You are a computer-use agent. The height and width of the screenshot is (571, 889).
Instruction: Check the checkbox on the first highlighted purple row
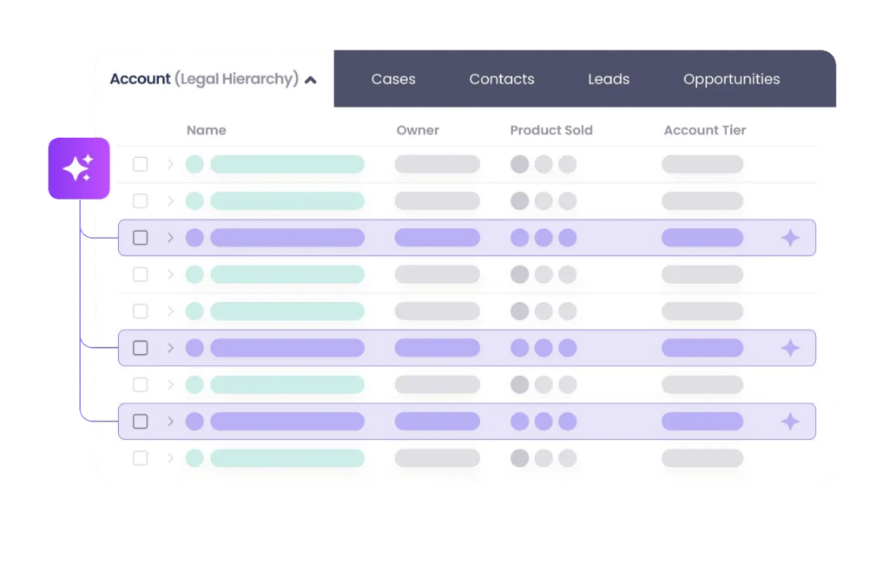point(140,237)
